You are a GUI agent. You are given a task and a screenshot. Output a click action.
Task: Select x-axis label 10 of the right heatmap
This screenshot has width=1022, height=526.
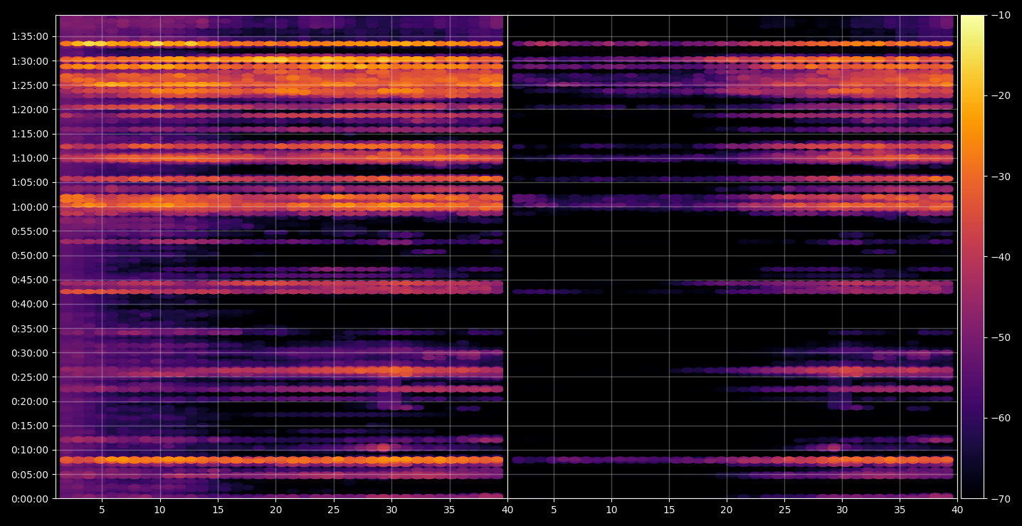[611, 510]
